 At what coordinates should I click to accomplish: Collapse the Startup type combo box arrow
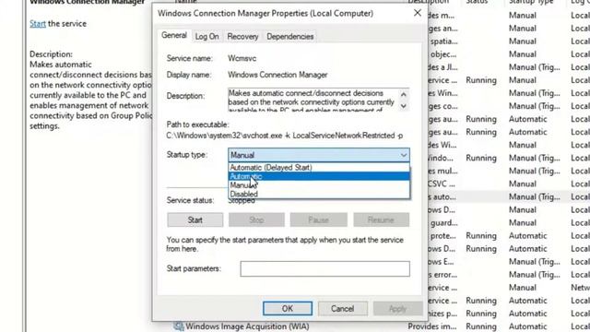pyautogui.click(x=404, y=155)
